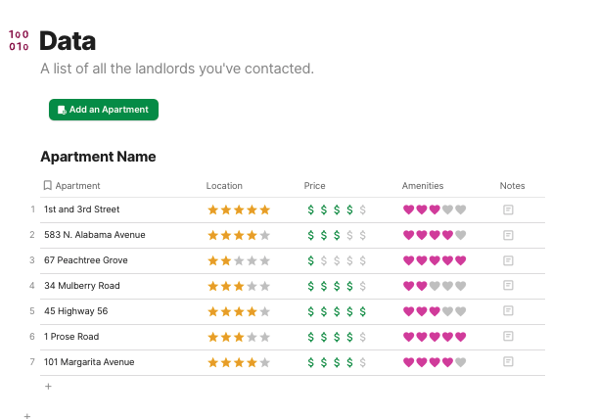Open notes icon for 34 Mulberry Road
This screenshot has height=419, width=597.
[508, 286]
